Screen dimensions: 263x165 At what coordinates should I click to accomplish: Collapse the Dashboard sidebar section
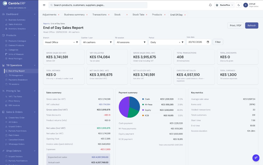[35, 14]
